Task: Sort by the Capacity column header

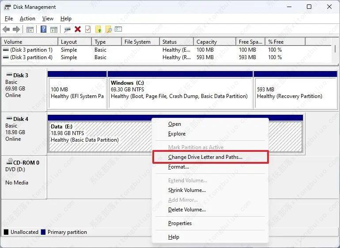Action: point(207,42)
